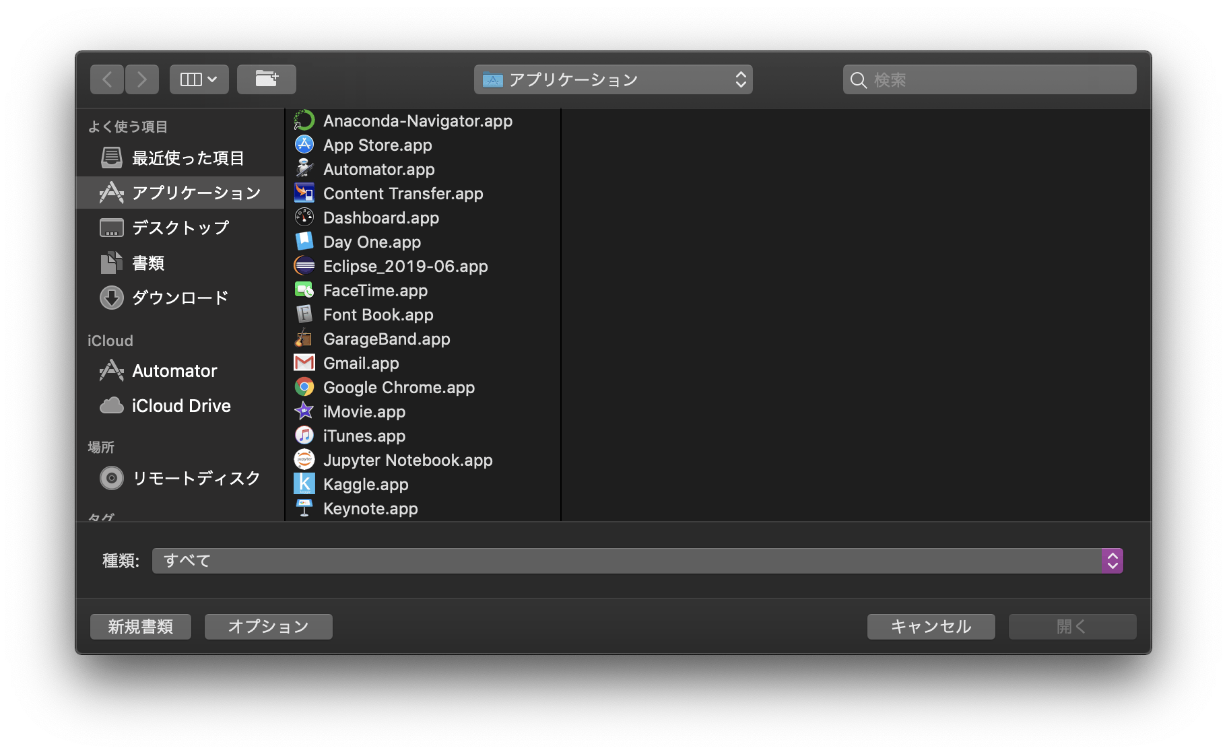Select the file name Dashboard.app

point(381,218)
